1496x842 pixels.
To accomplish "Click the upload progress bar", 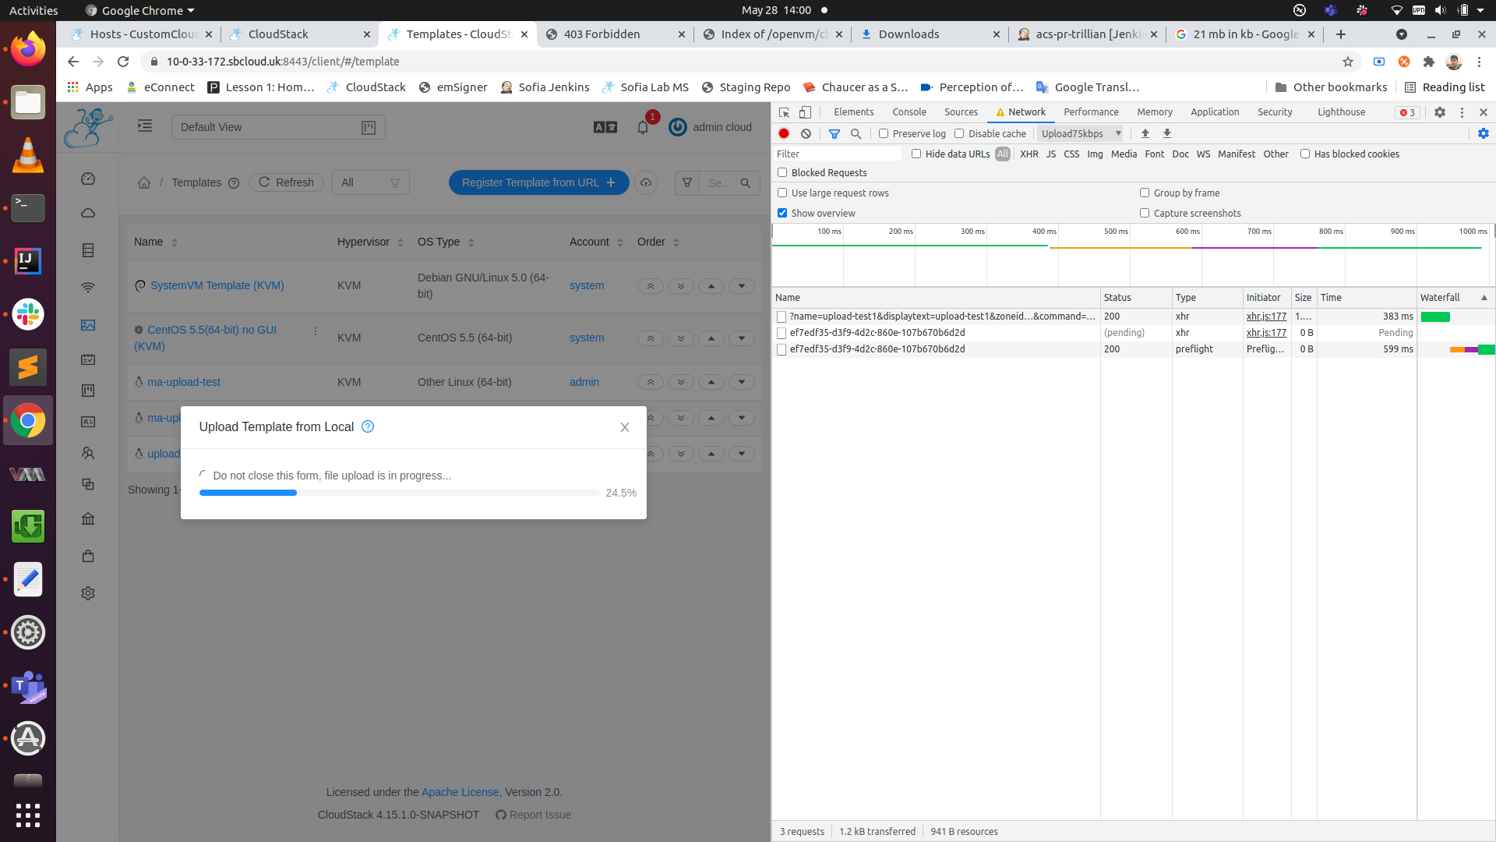I will pyautogui.click(x=399, y=493).
